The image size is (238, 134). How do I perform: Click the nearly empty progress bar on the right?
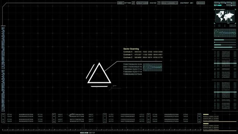click(225, 42)
